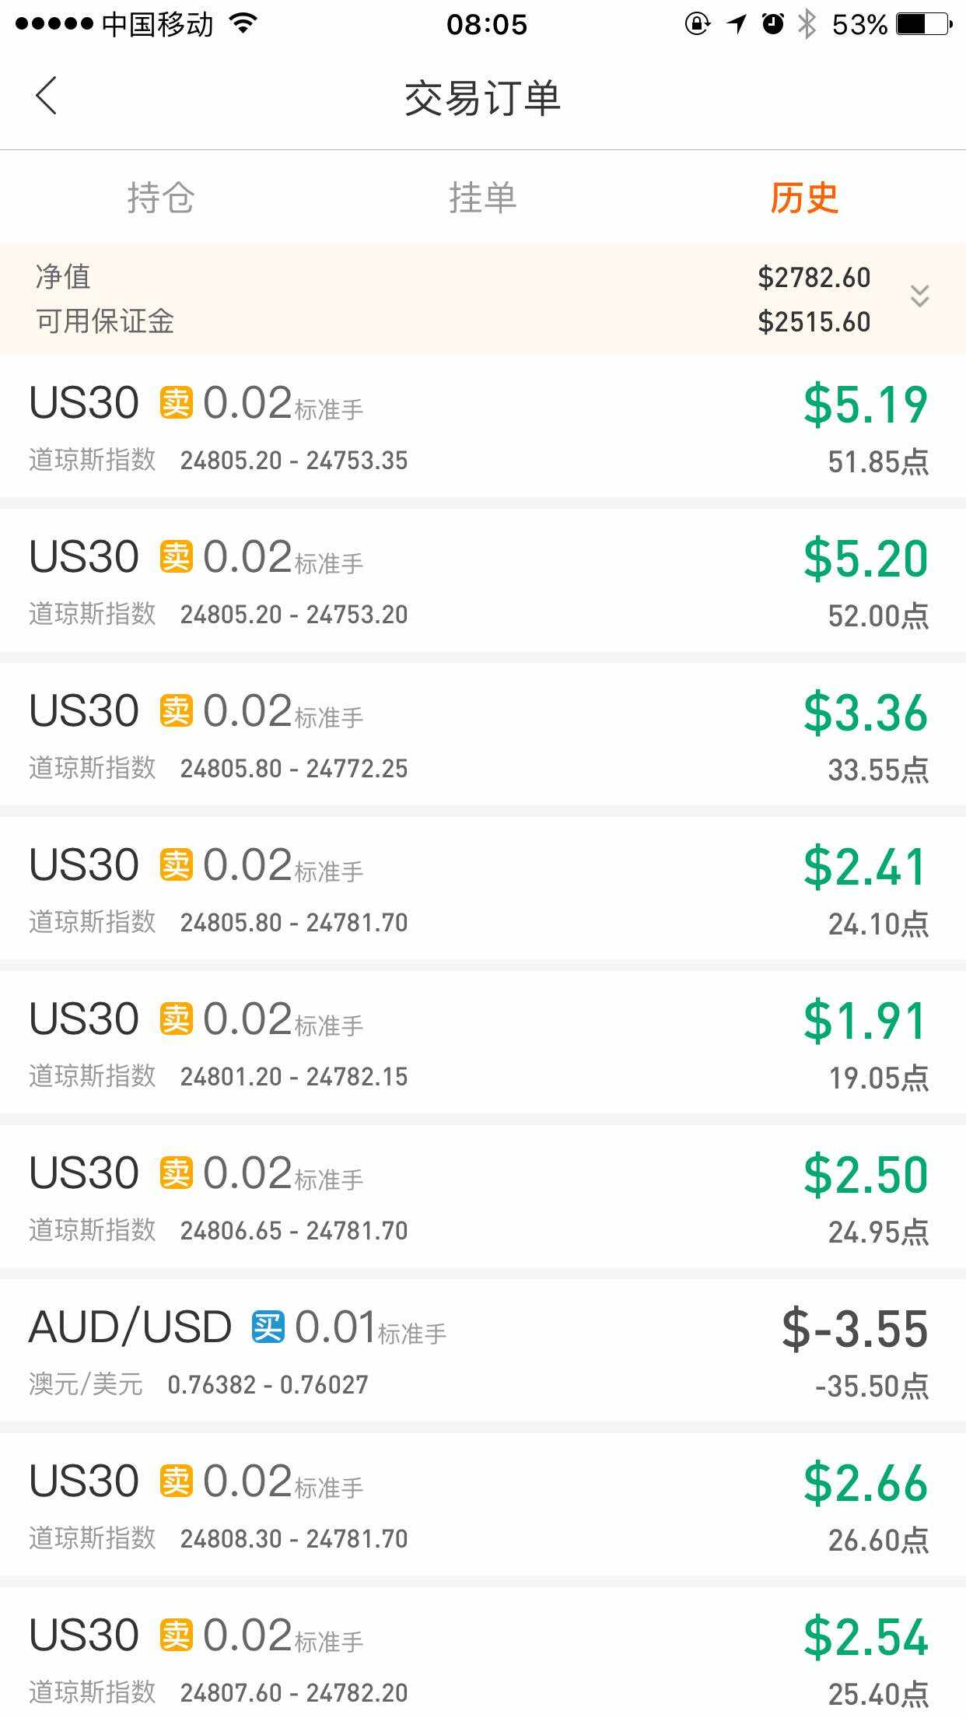Tap the Wi-Fi icon in status bar
This screenshot has width=966, height=1718.
coord(243,25)
